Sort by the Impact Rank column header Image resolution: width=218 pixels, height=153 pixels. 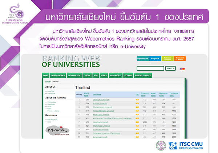point(153,94)
